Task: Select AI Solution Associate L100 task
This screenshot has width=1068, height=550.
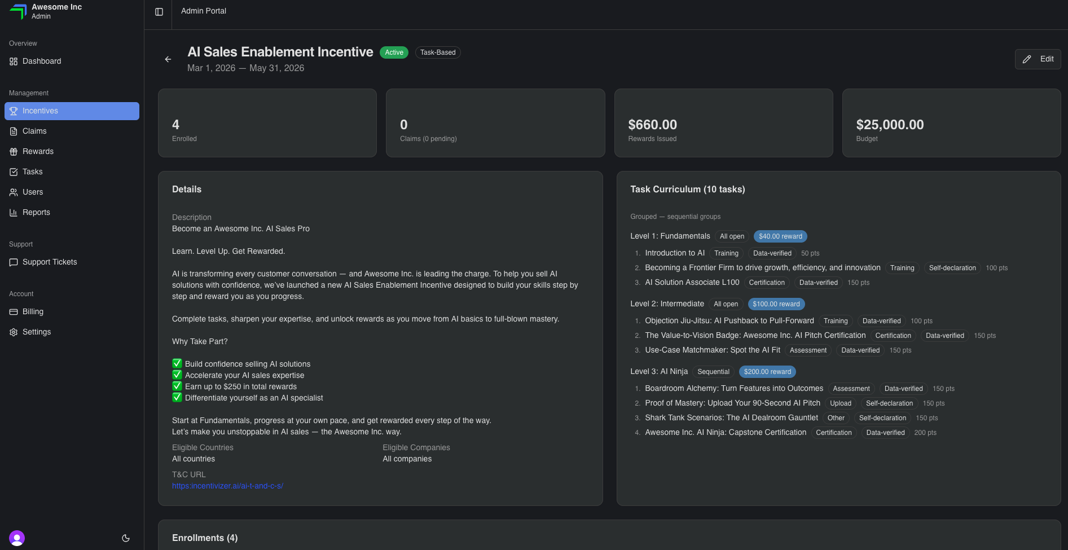Action: 692,283
